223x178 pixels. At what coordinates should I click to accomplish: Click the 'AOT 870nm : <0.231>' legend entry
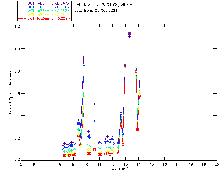44,15
